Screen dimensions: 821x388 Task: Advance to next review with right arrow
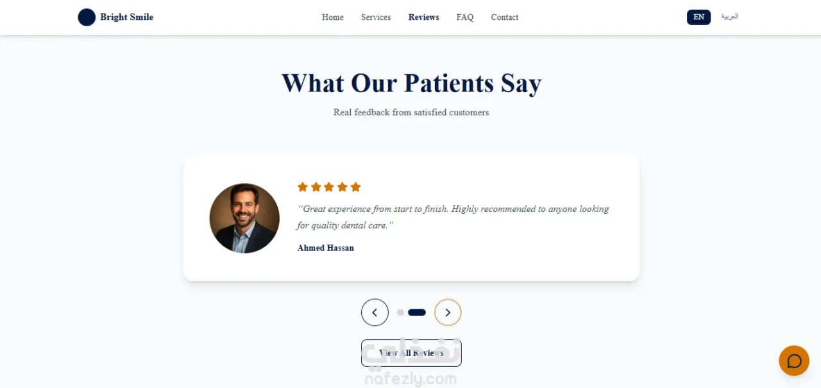(x=448, y=312)
